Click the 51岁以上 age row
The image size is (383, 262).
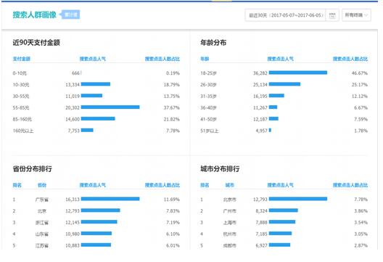284,131
